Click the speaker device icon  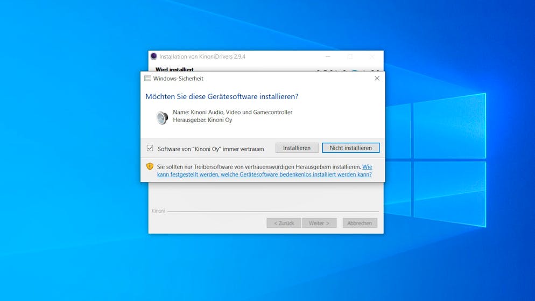tap(162, 118)
